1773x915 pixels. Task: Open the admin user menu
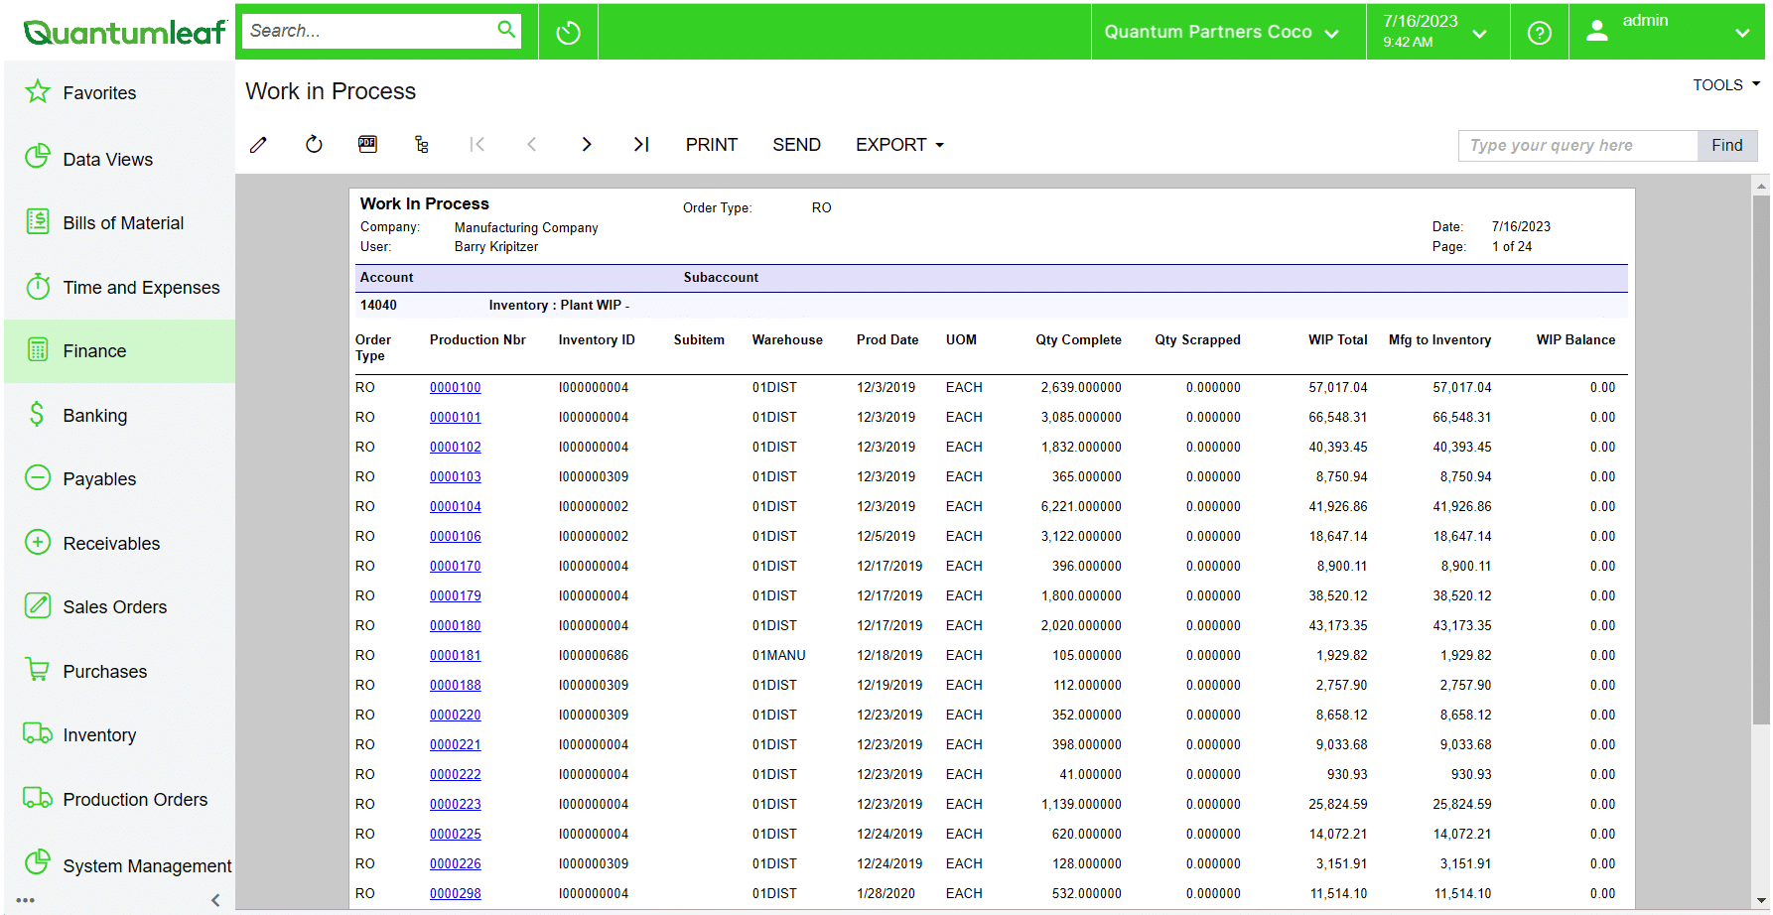(x=1667, y=32)
